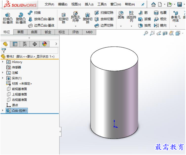Expand the 实体(1) solid bodies node
The image size is (186, 155).
[3, 78]
